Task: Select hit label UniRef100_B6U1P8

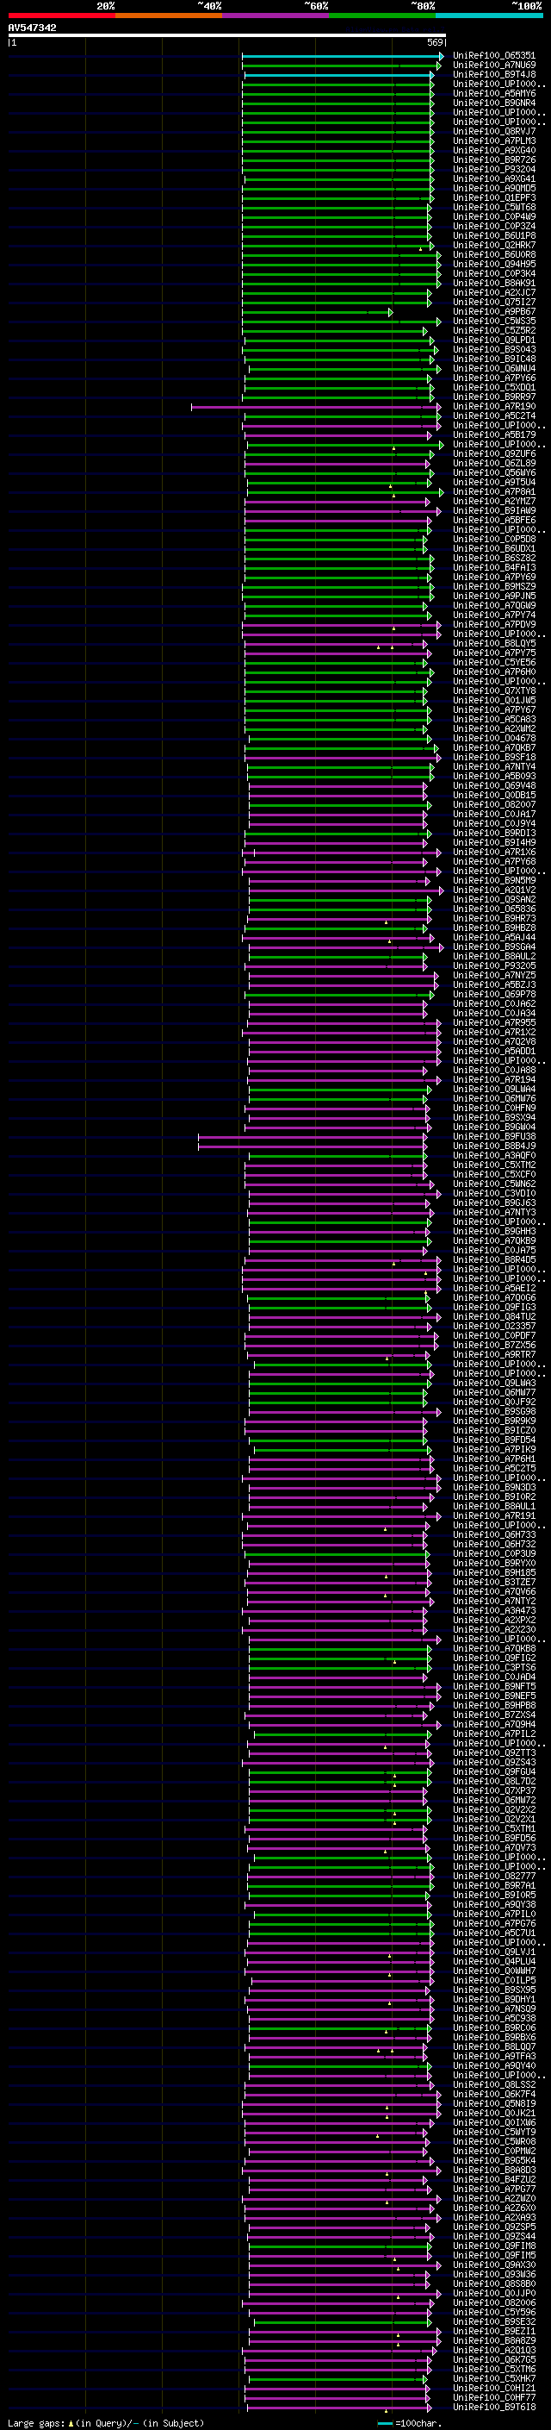Action: click(494, 236)
